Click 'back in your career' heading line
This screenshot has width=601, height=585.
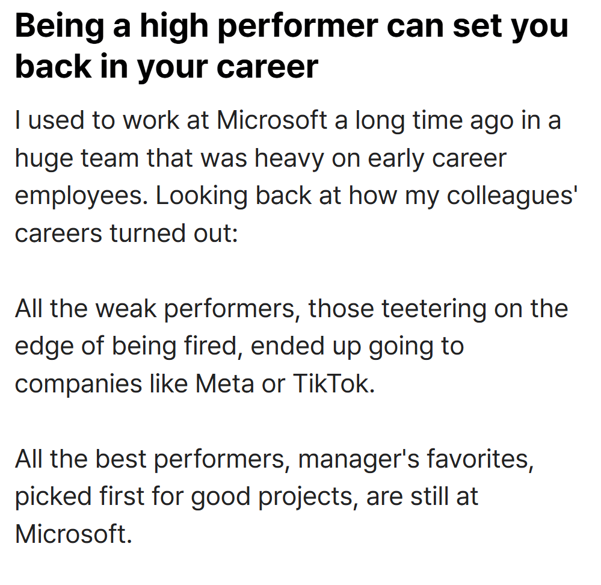pos(167,67)
